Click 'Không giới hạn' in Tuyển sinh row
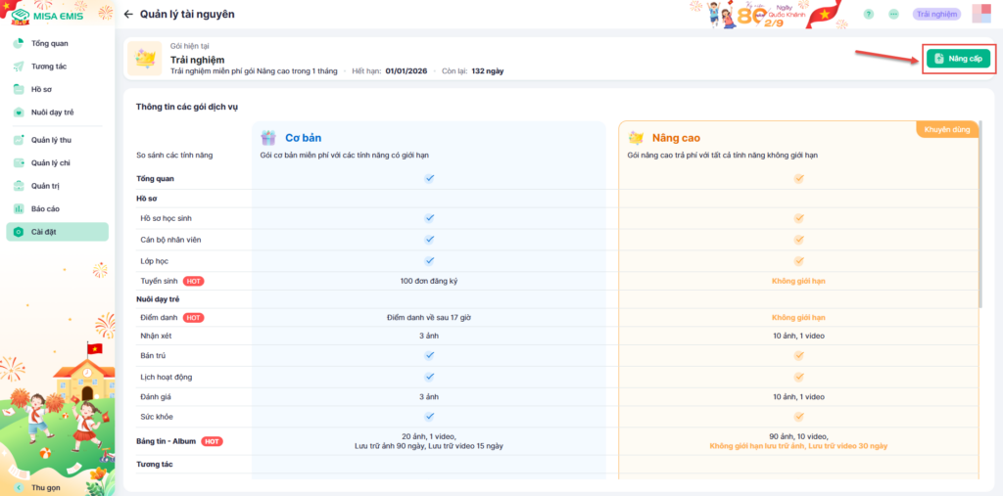Screen dimensions: 1003x496 click(x=798, y=281)
